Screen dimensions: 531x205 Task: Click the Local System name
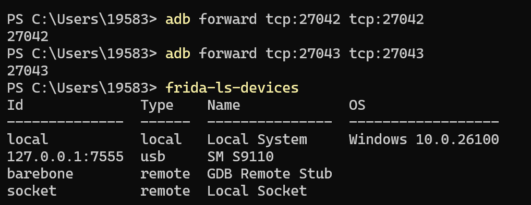[257, 139]
